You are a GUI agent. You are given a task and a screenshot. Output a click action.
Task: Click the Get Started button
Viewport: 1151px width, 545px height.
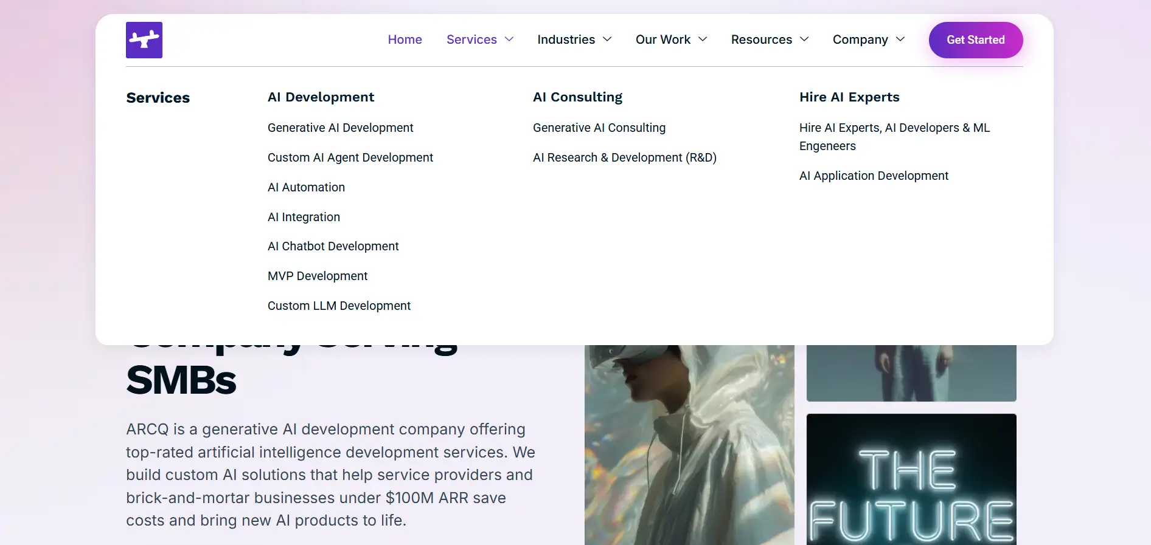976,40
